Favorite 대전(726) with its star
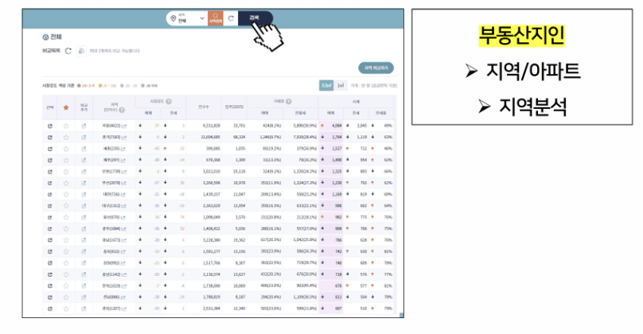This screenshot has height=334, width=643. [x=66, y=194]
